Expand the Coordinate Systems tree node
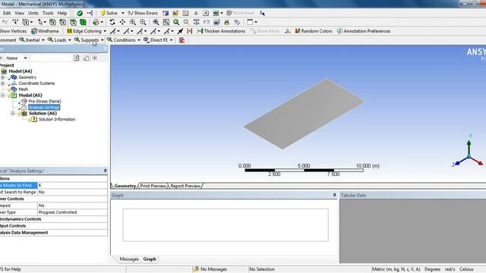This screenshot has width=486, height=273. coord(3,83)
